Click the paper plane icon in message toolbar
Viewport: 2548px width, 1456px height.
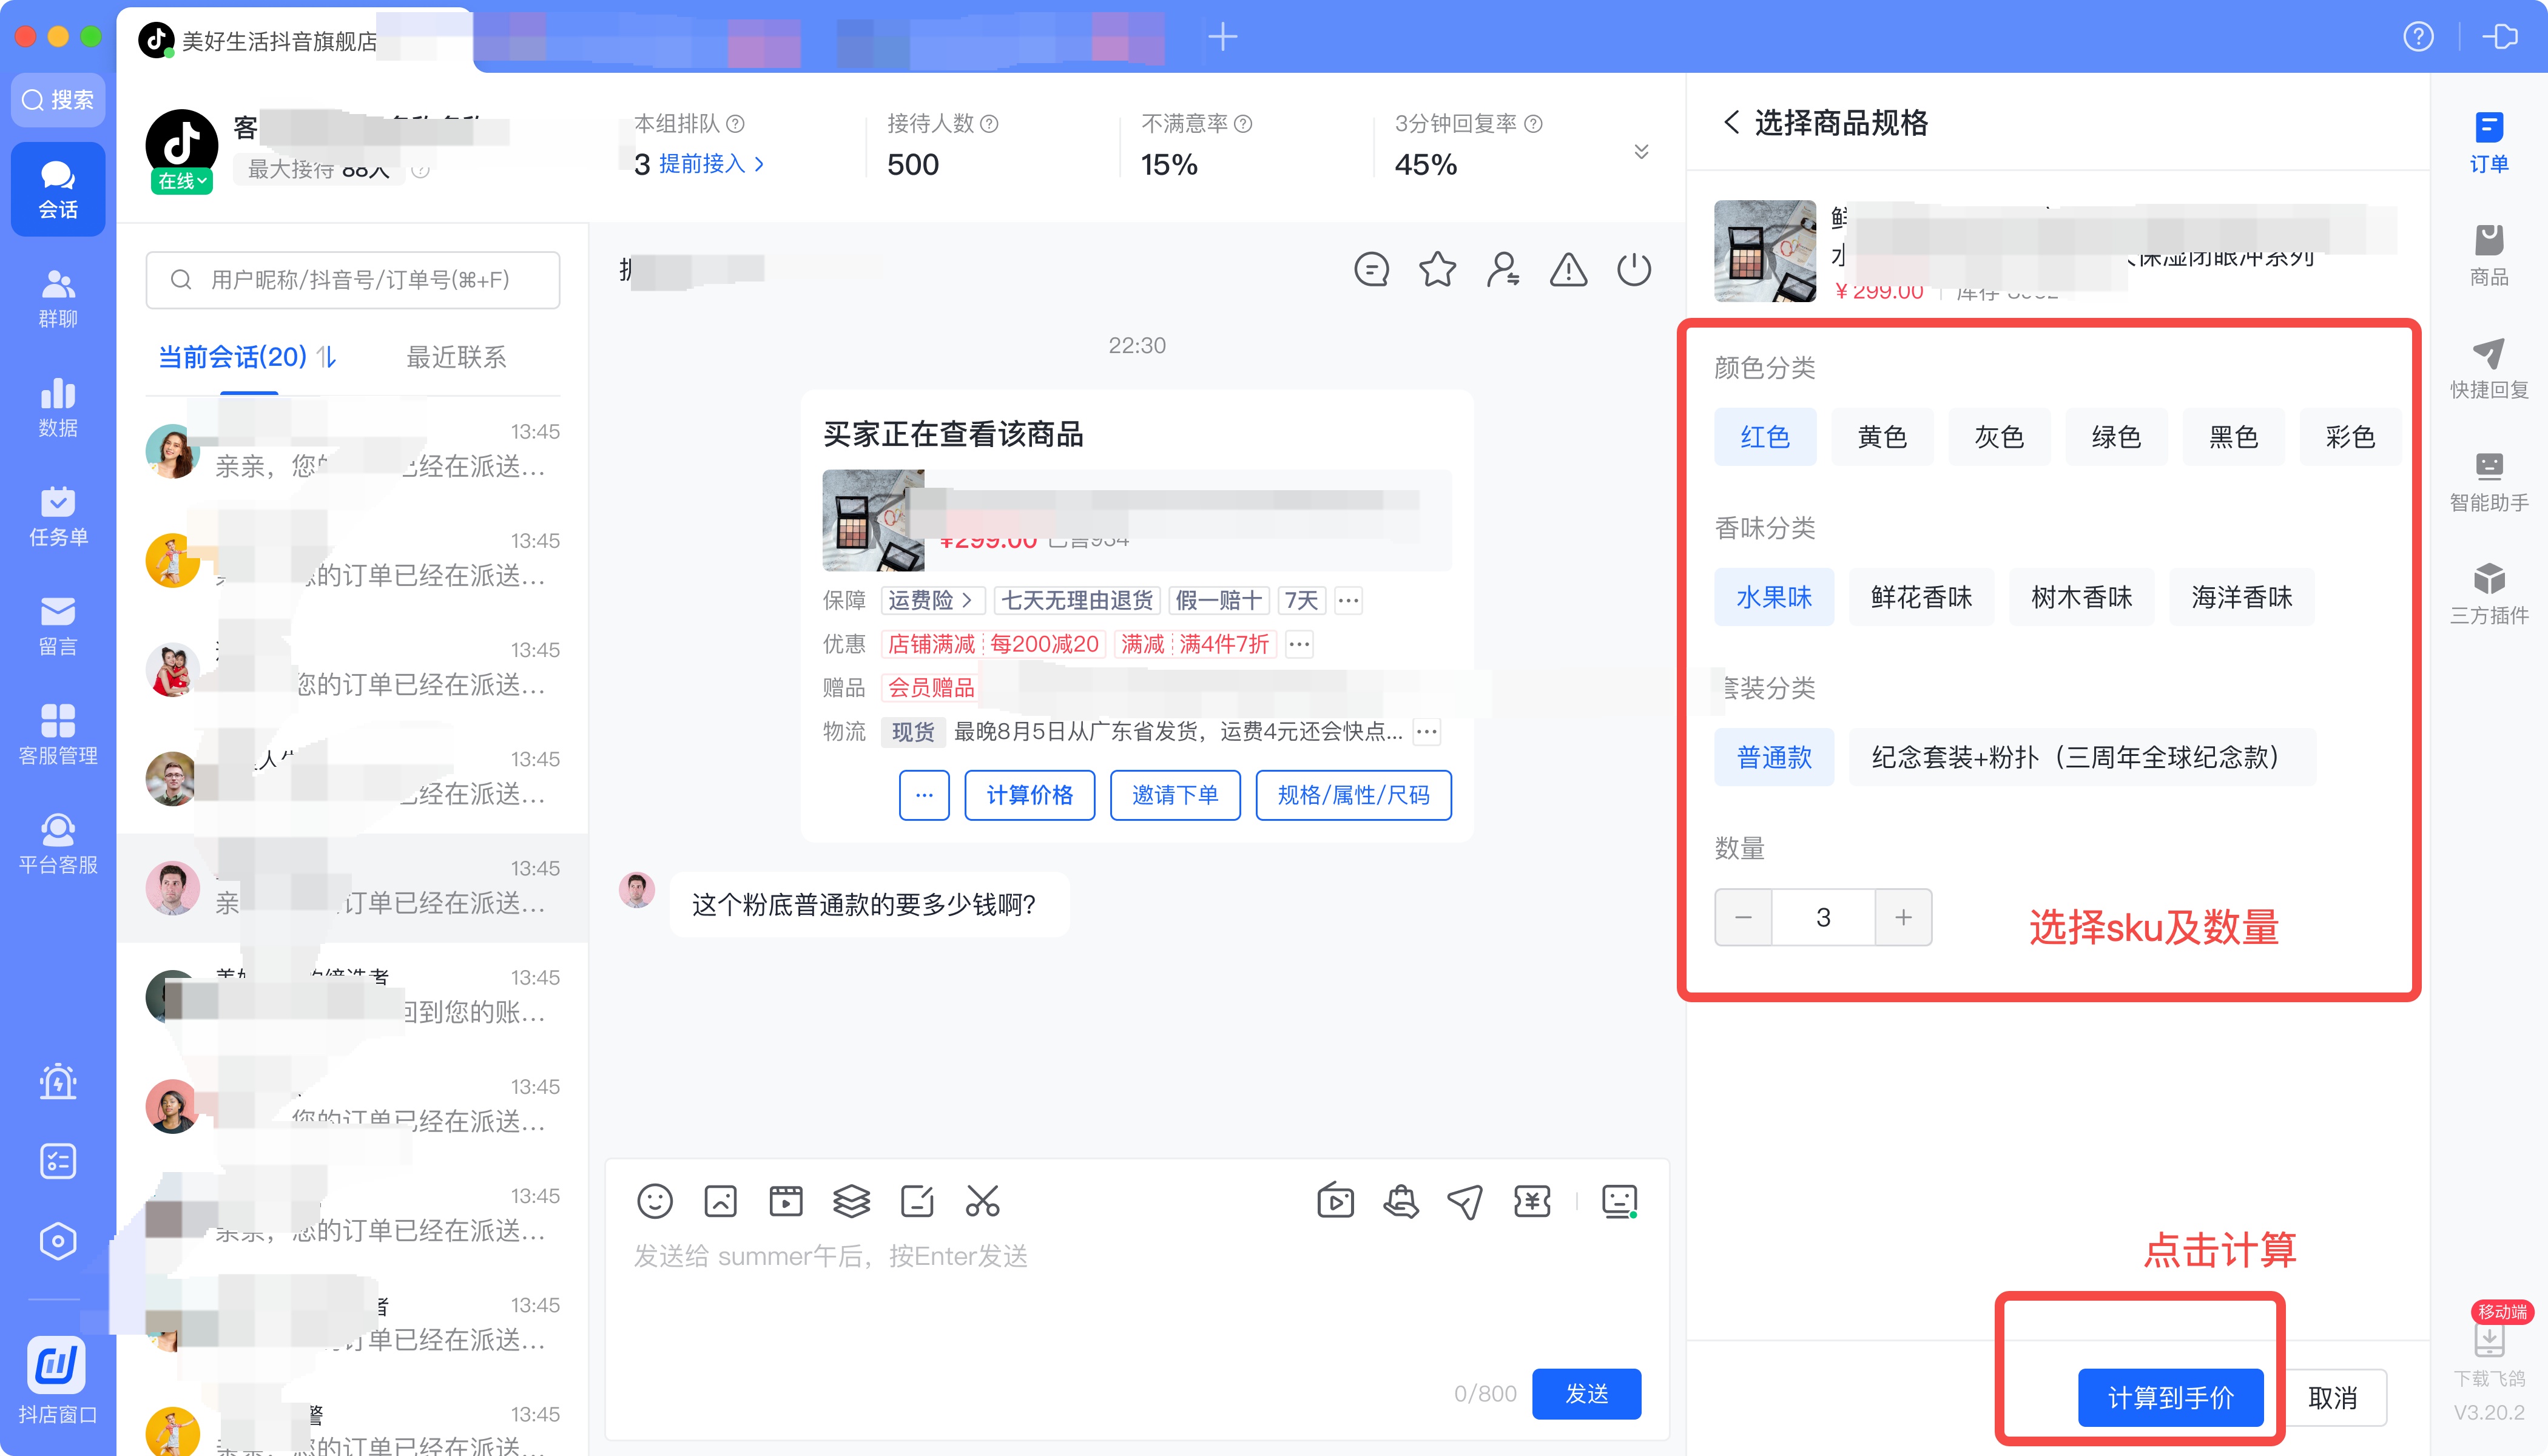click(x=1465, y=1201)
